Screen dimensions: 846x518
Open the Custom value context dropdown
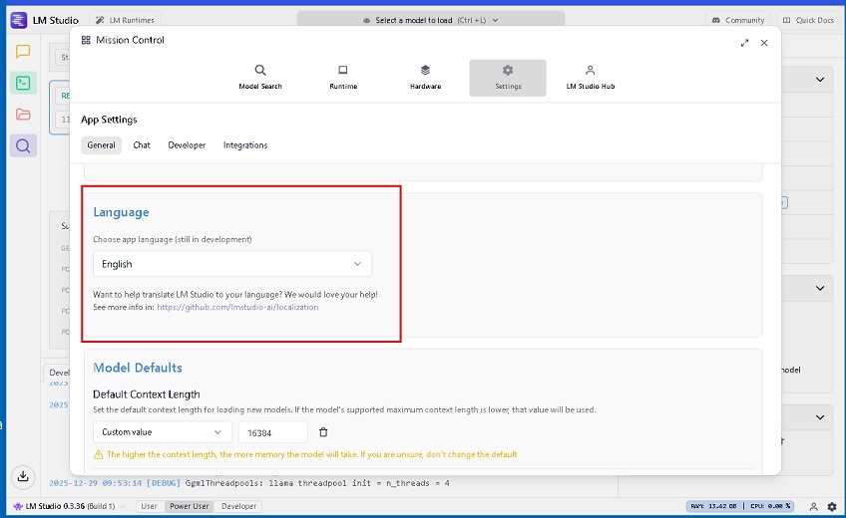(162, 432)
